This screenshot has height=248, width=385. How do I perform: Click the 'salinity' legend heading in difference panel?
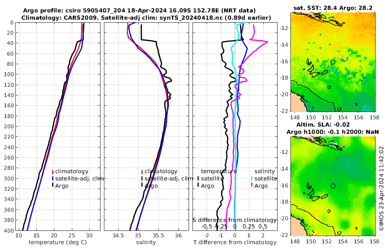(x=264, y=171)
